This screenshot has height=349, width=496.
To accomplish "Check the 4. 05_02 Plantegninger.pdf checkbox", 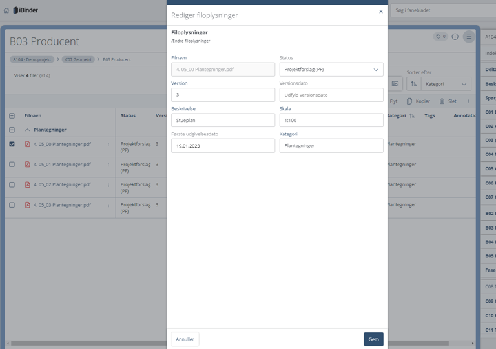I will coord(12,184).
